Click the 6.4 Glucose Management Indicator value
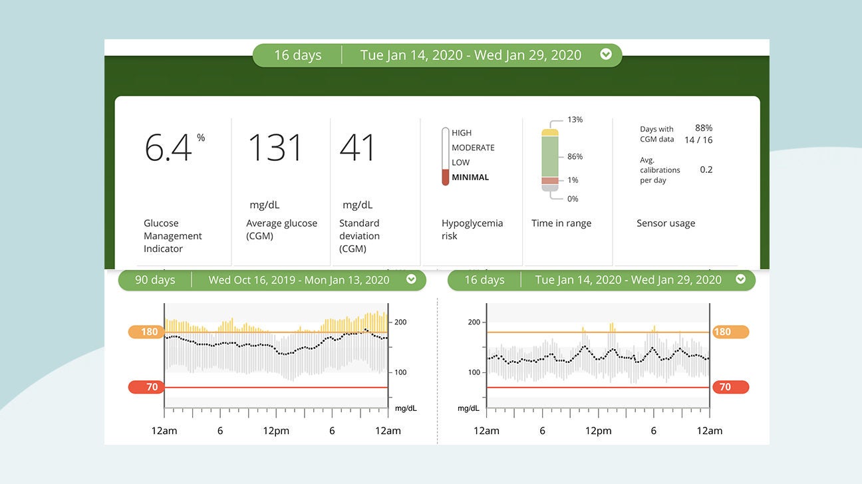 168,148
